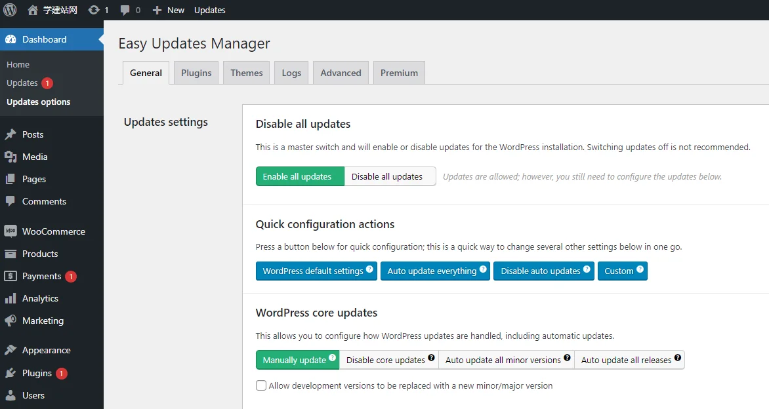769x409 pixels.
Task: Expand the Plugins sidebar menu
Action: [37, 373]
